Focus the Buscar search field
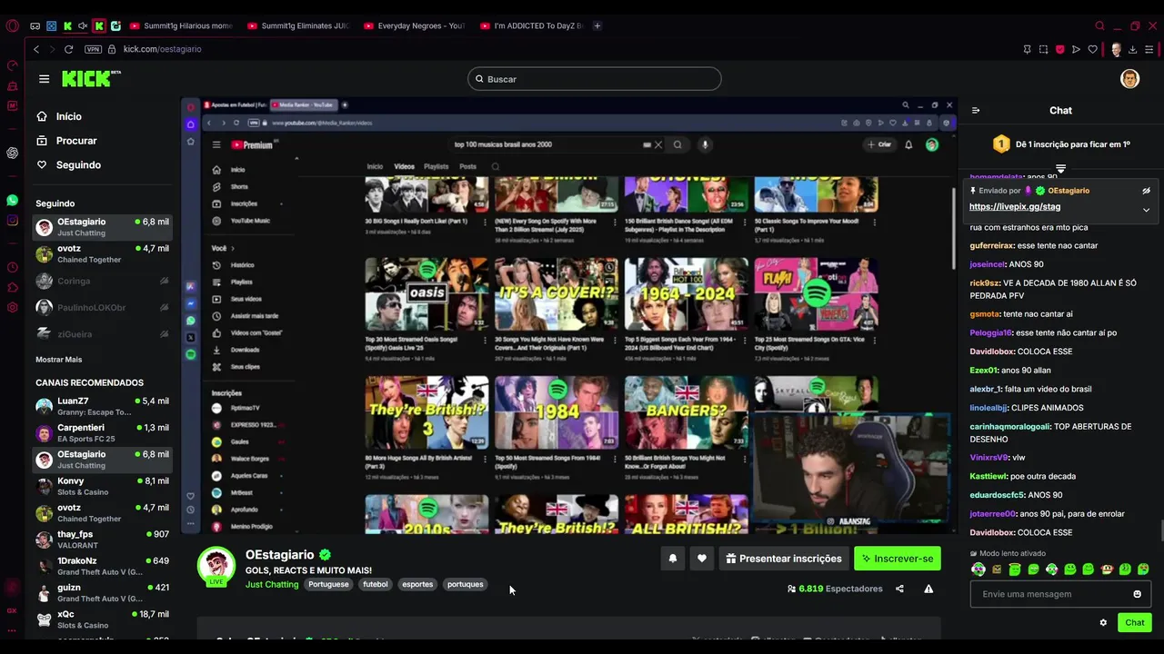 pyautogui.click(x=595, y=79)
